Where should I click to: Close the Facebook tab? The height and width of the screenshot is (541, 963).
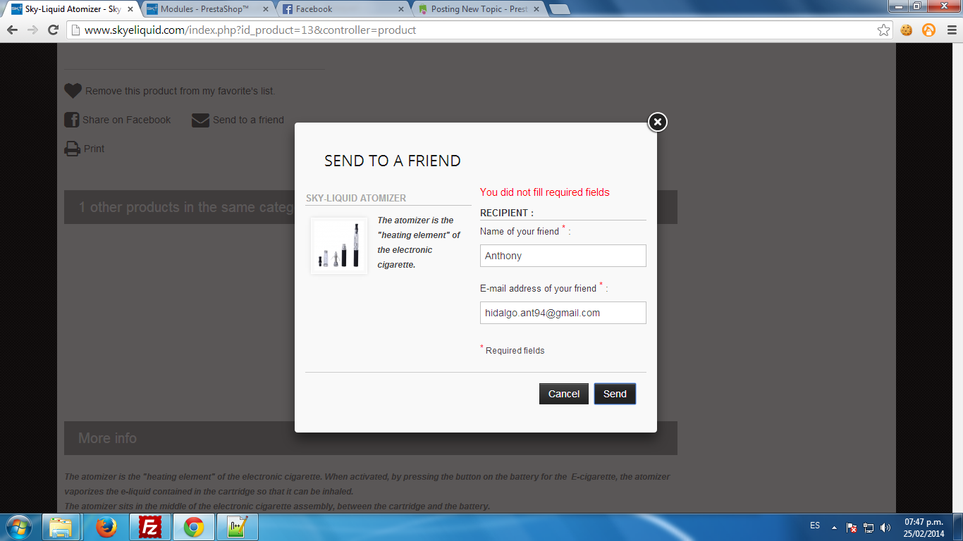point(401,9)
